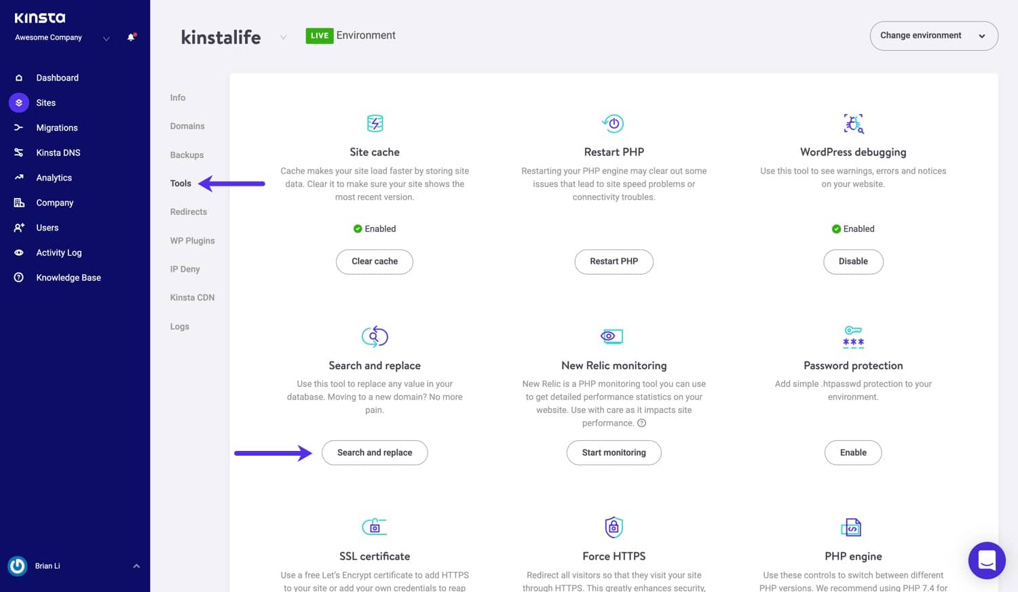Open the Change environment dropdown
This screenshot has width=1018, height=592.
click(934, 35)
